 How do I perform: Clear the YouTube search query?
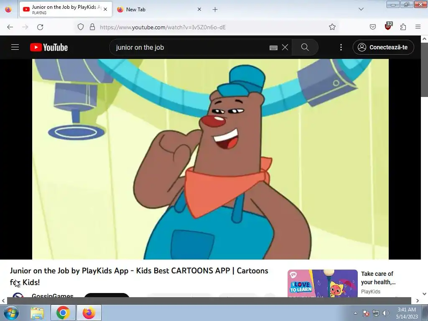click(x=285, y=47)
